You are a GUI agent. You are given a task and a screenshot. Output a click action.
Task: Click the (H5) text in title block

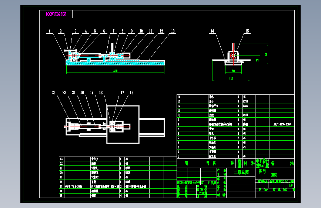click(274, 175)
